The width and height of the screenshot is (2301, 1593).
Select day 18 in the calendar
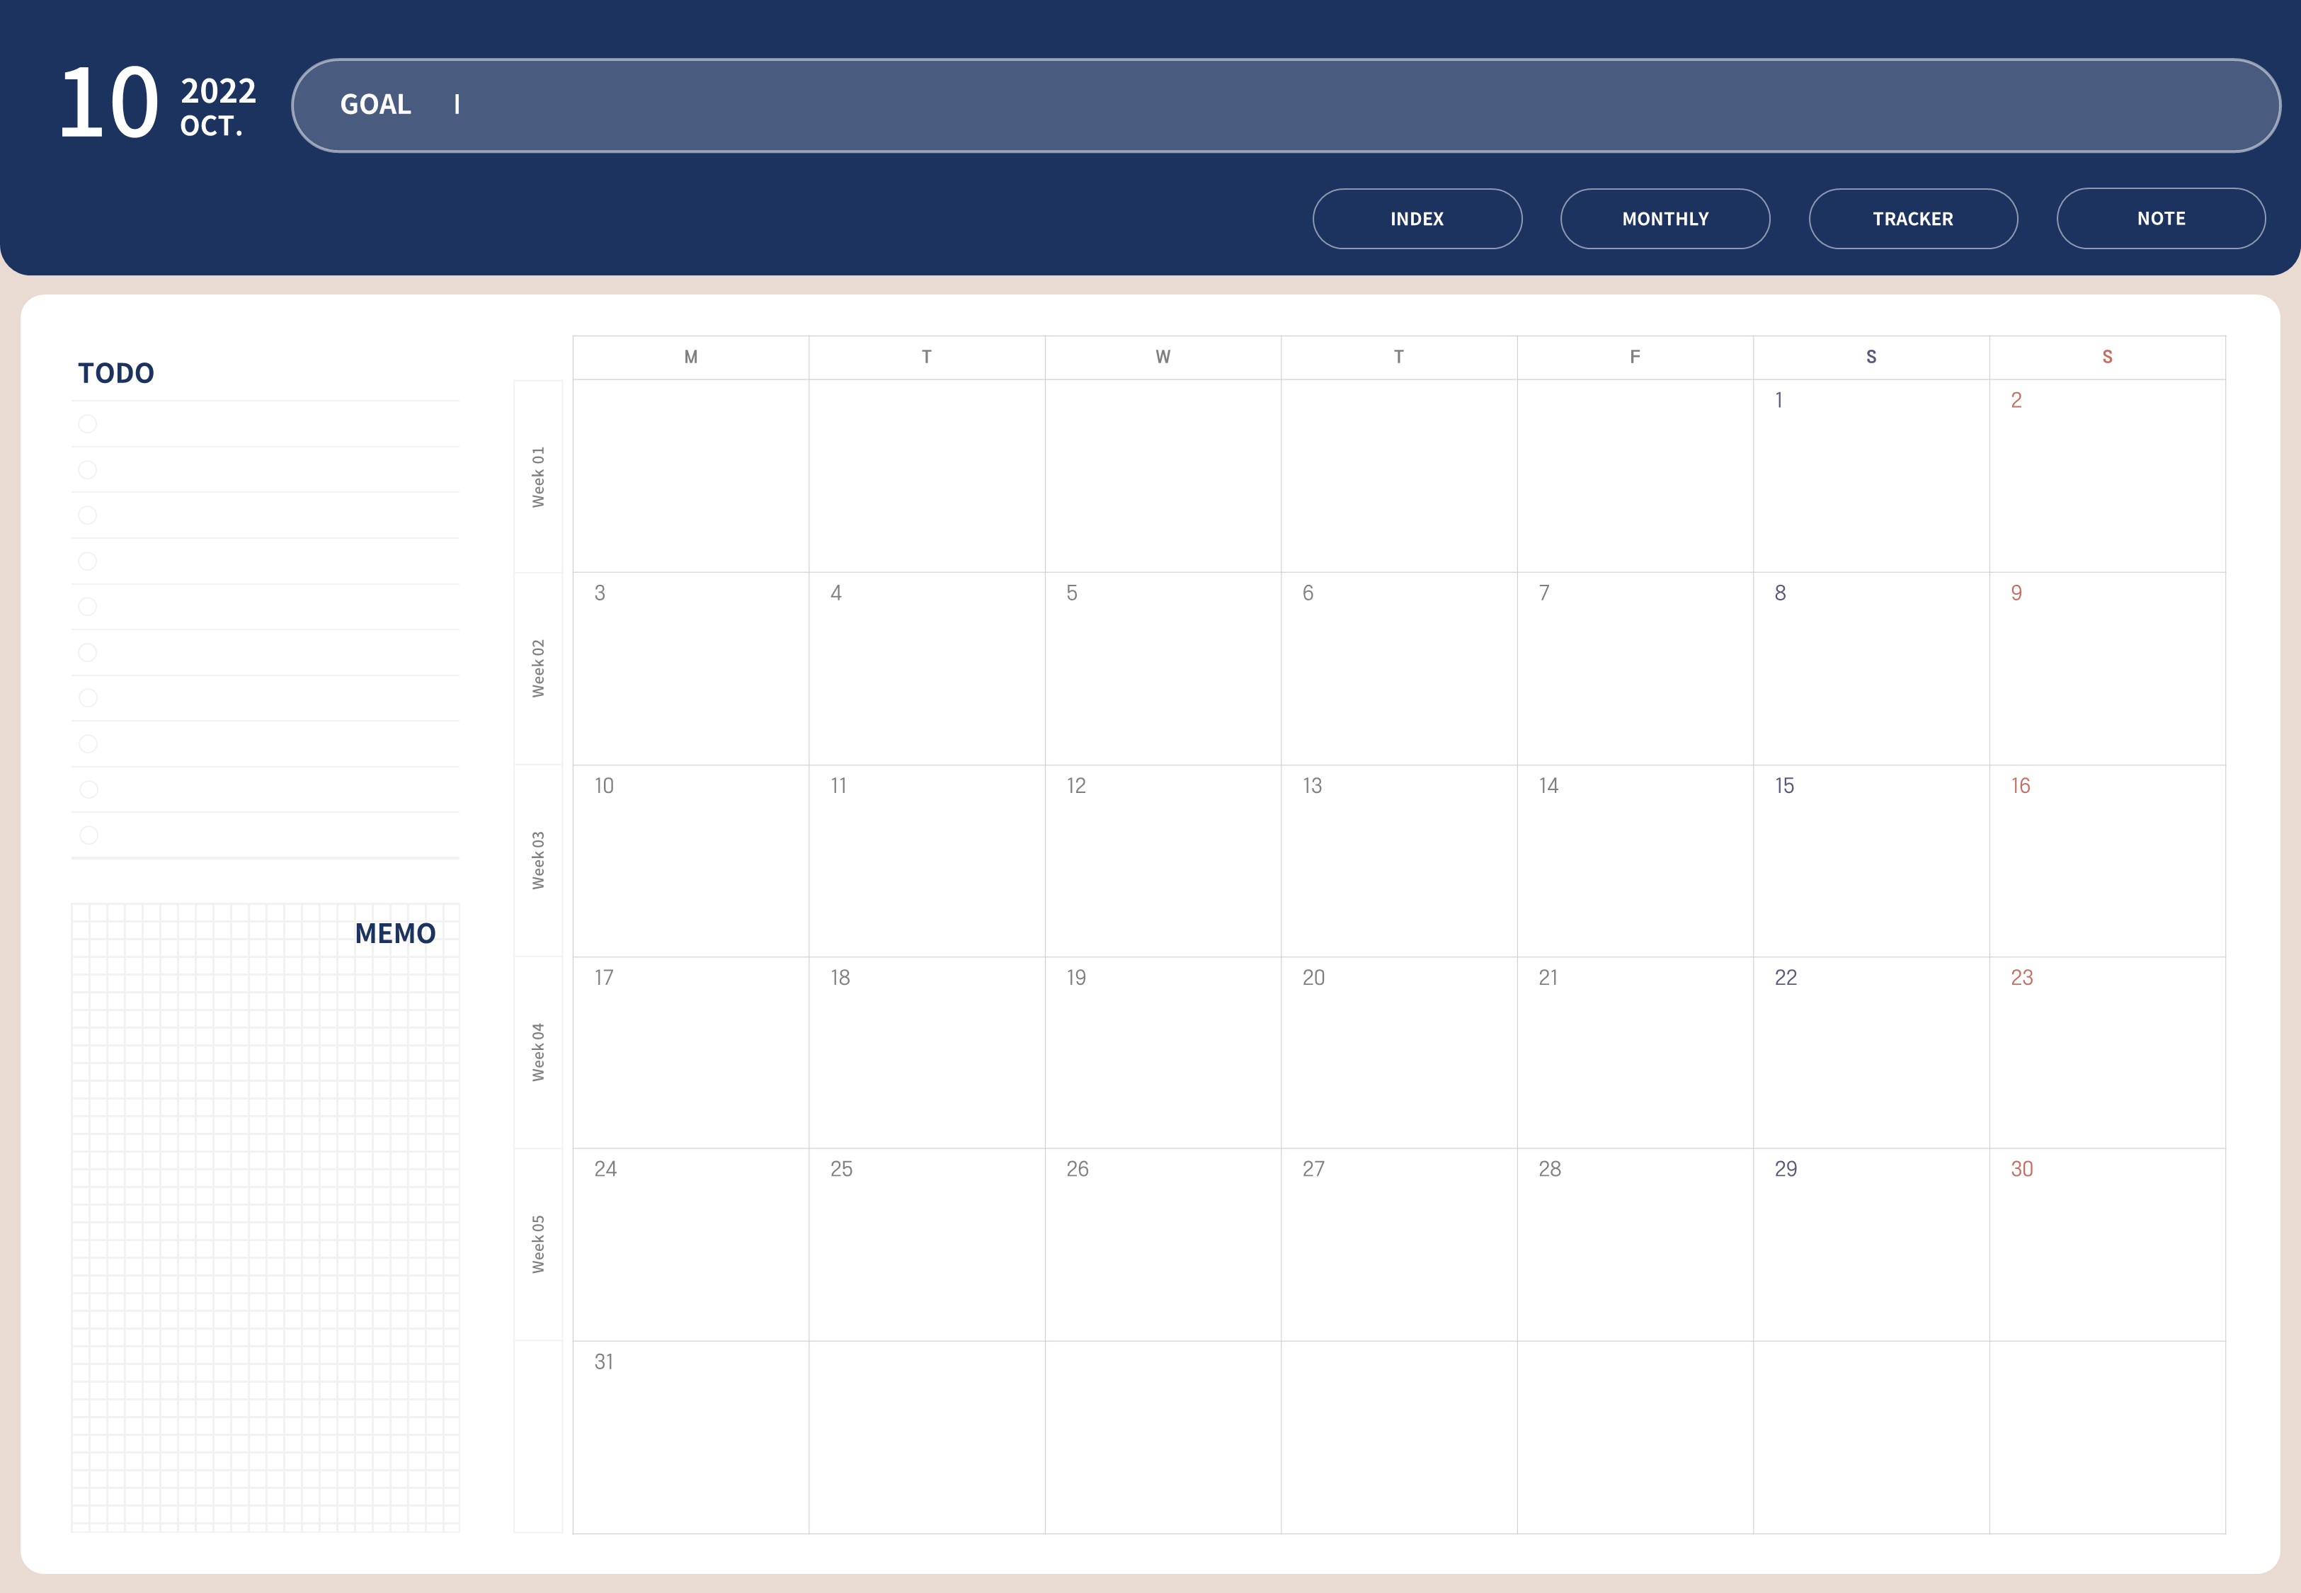click(x=927, y=1053)
